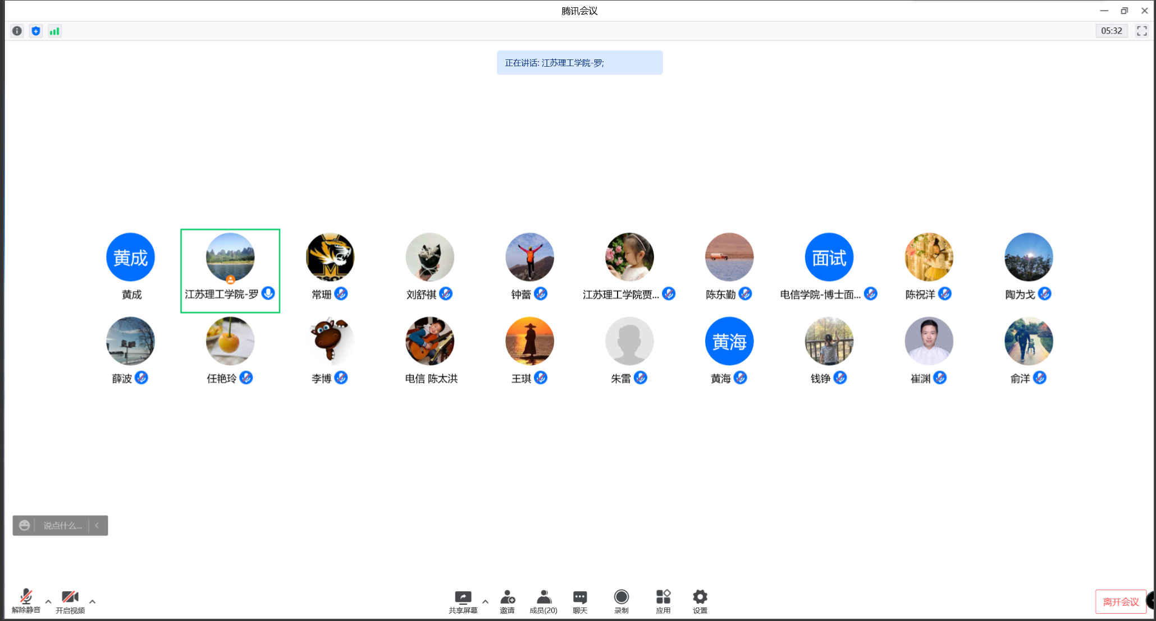The image size is (1156, 621).
Task: Turn on camera with 开启视频
Action: pos(70,601)
